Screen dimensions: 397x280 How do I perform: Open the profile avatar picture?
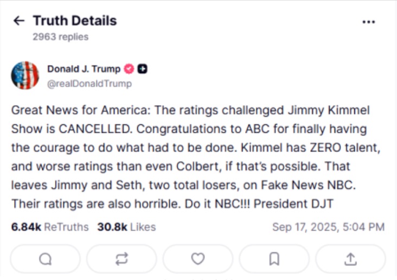(x=25, y=75)
